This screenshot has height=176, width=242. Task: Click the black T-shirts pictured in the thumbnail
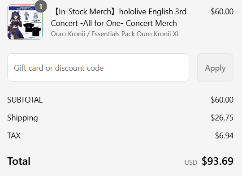tap(33, 30)
